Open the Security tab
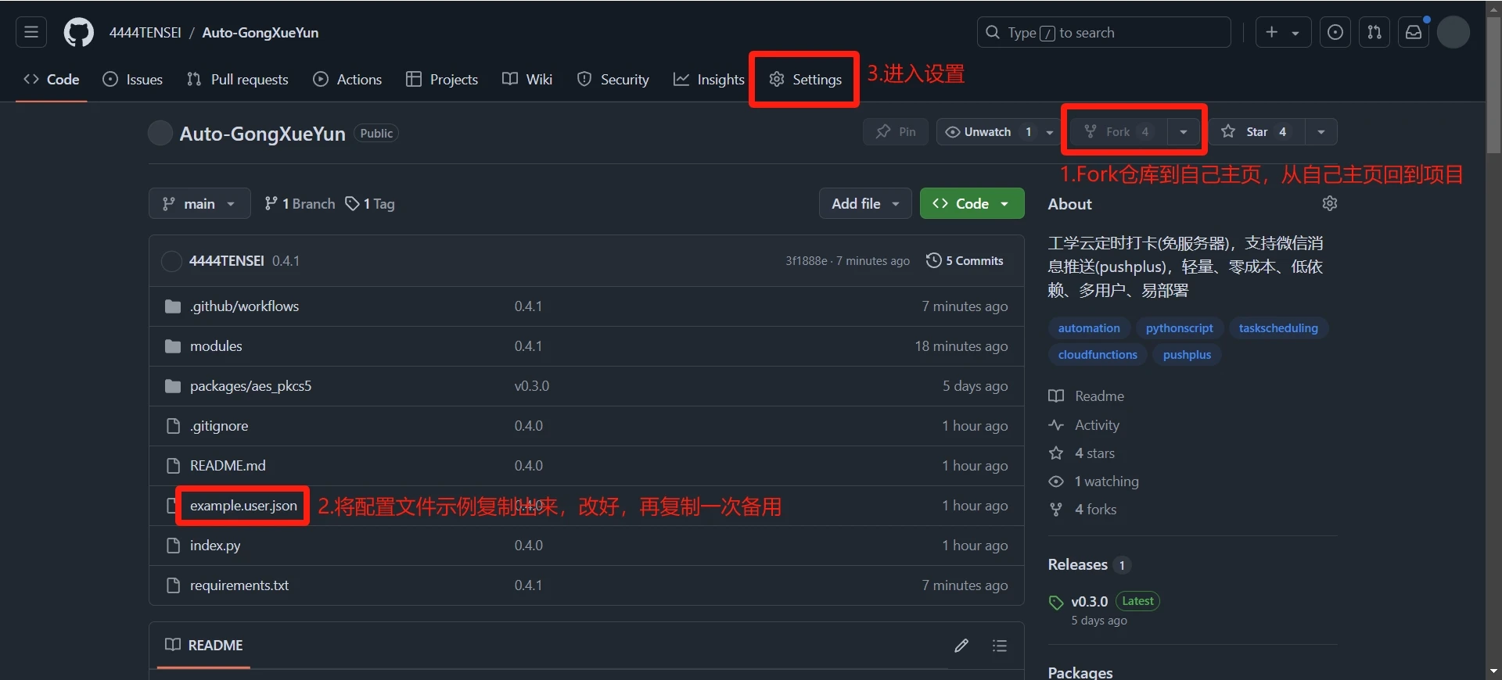The width and height of the screenshot is (1502, 680). pyautogui.click(x=613, y=80)
